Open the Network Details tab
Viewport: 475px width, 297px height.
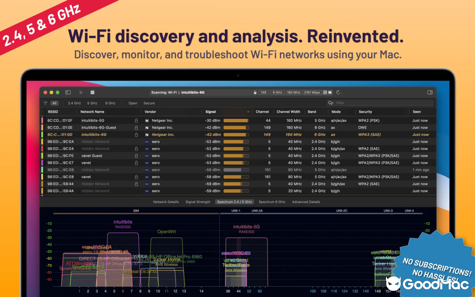point(166,202)
